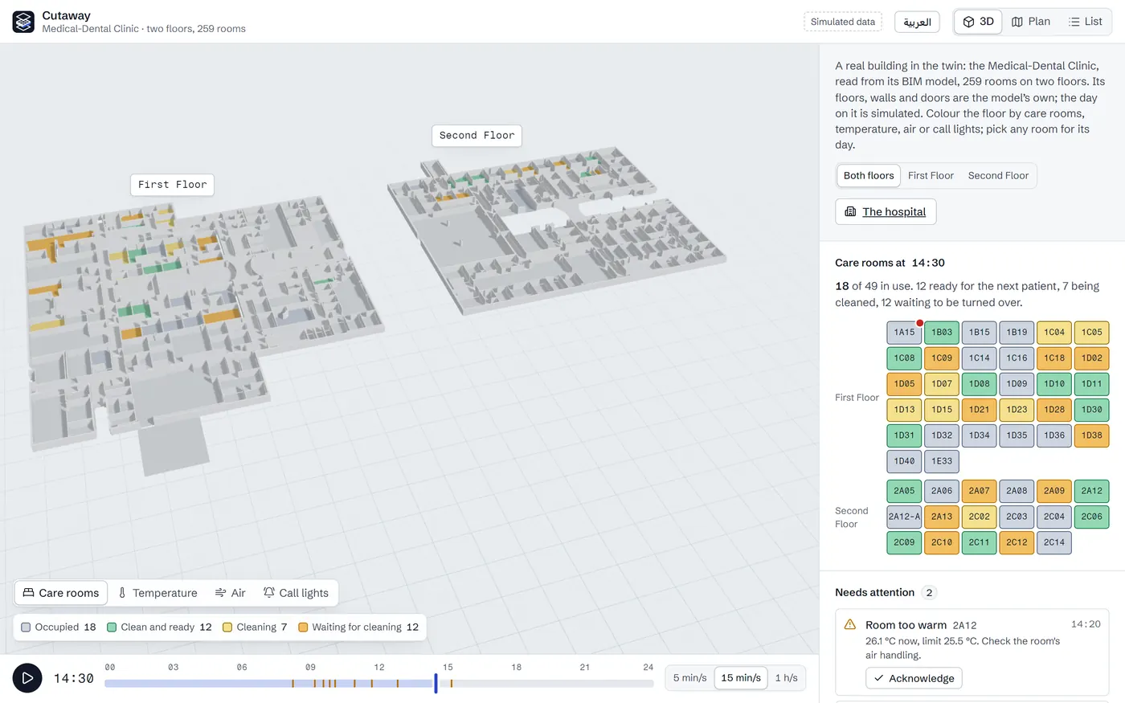Click the Care rooms at 14:30 heading
The height and width of the screenshot is (703, 1125).
coord(890,263)
